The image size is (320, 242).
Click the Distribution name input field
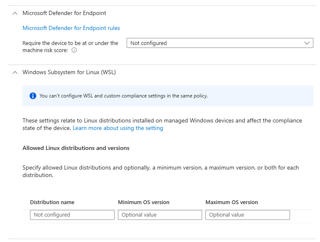72,215
